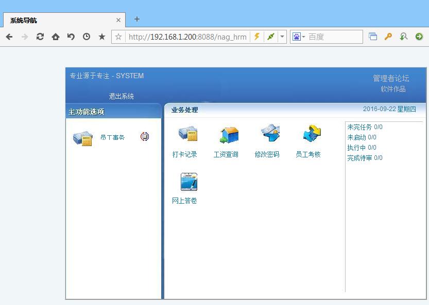Click the 退出系统 logout link
Screen dimensions: 429x305
pyautogui.click(x=121, y=96)
